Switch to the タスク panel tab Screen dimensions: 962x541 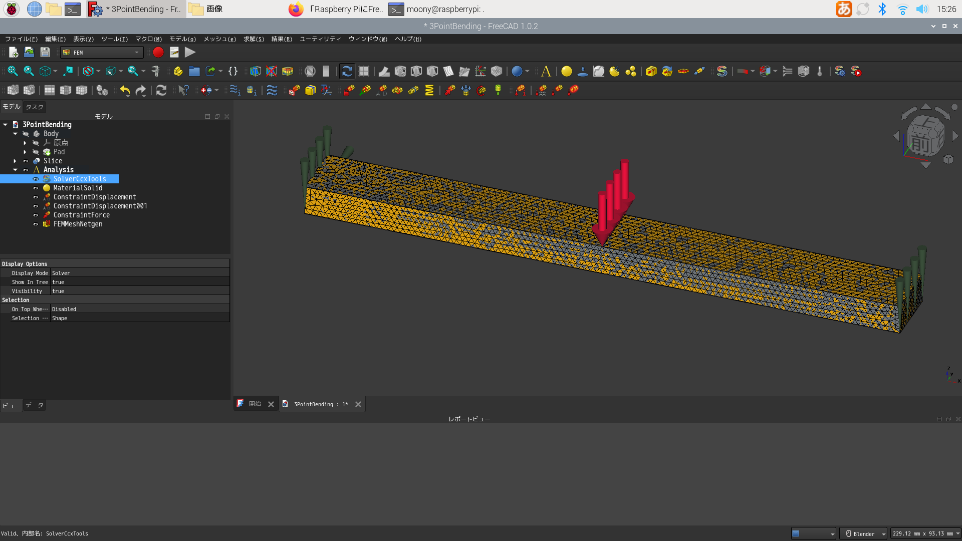35,107
